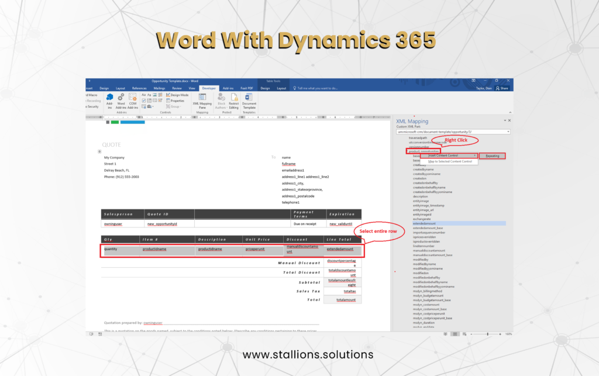Open the Group dropdown
The height and width of the screenshot is (376, 599).
(x=173, y=106)
